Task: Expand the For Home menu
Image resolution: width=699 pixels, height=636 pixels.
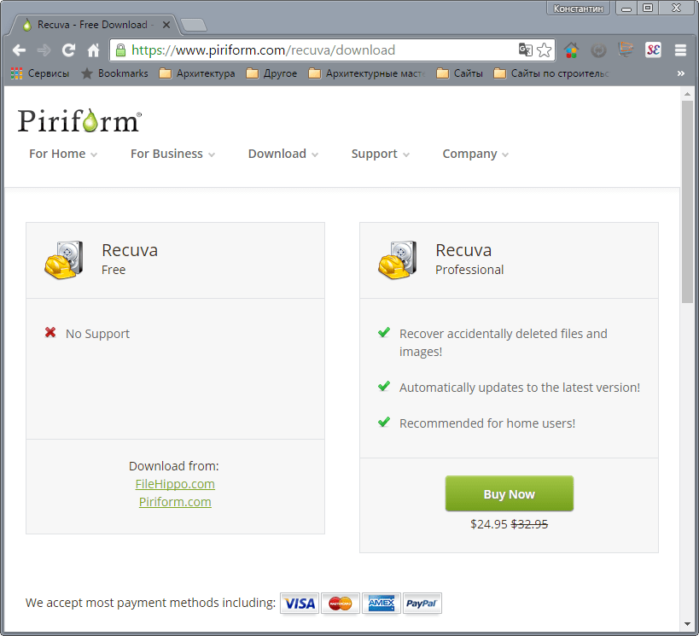Action: [63, 154]
